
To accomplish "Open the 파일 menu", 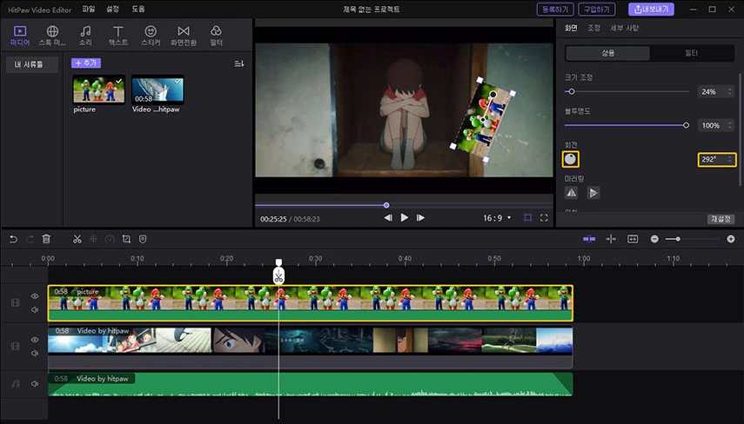I will pyautogui.click(x=88, y=9).
